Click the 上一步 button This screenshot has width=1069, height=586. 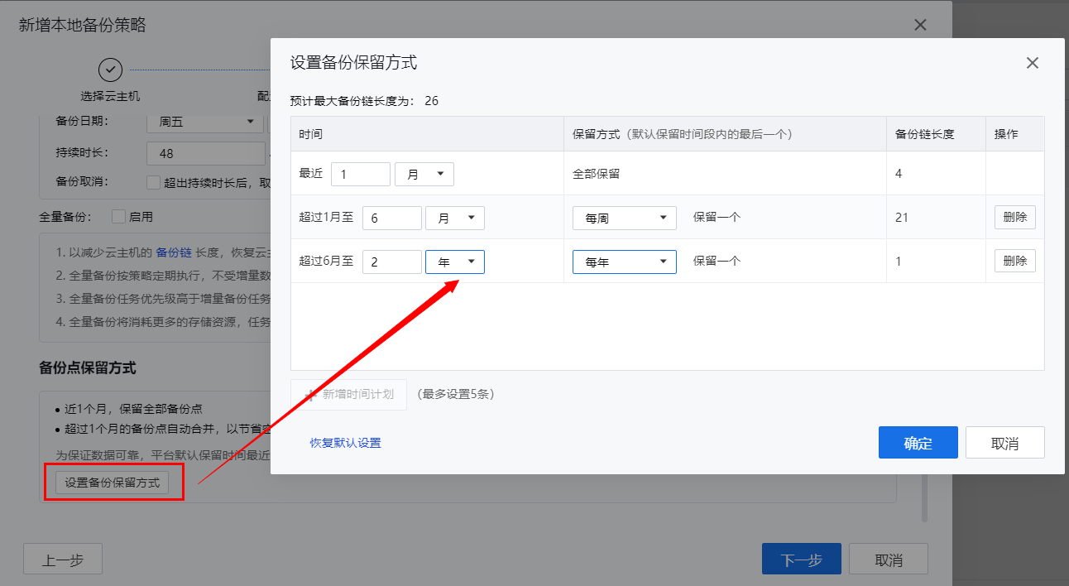63,560
